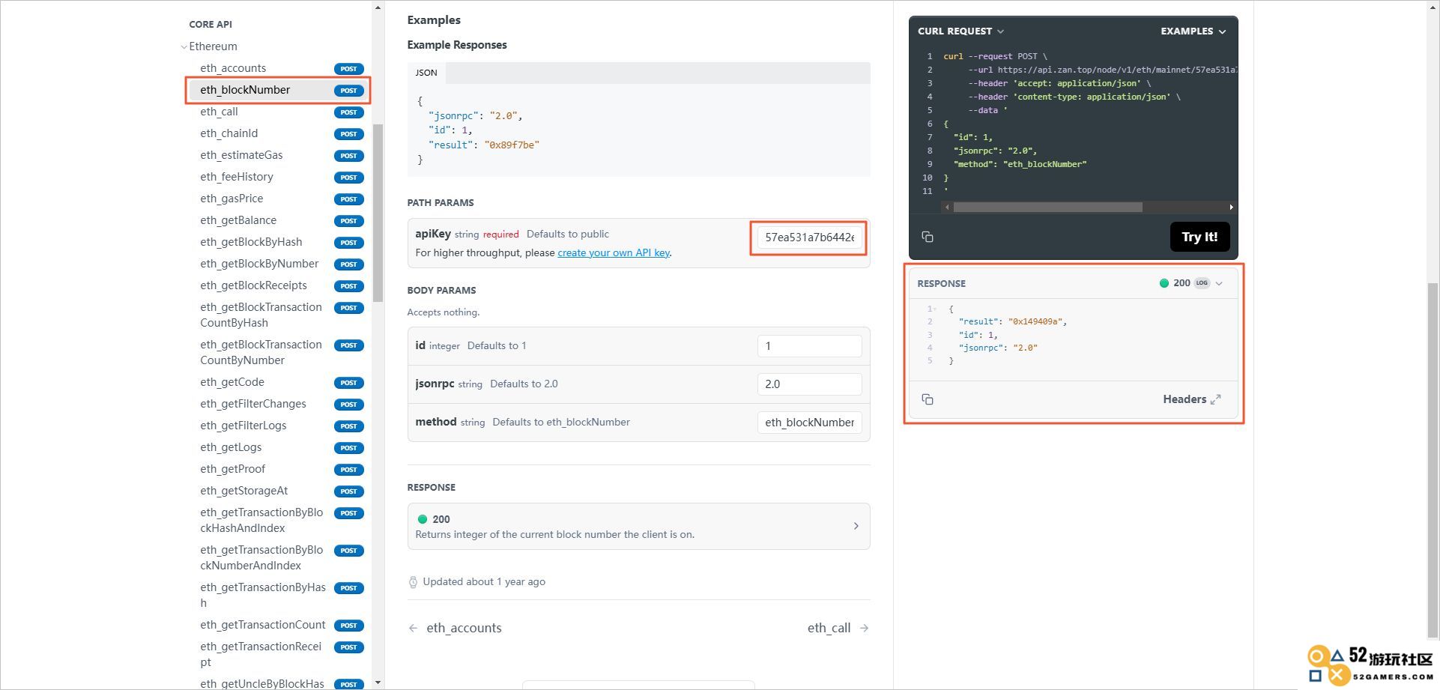Image resolution: width=1440 pixels, height=690 pixels.
Task: Open eth_gasPrice in sidebar
Action: coord(277,199)
